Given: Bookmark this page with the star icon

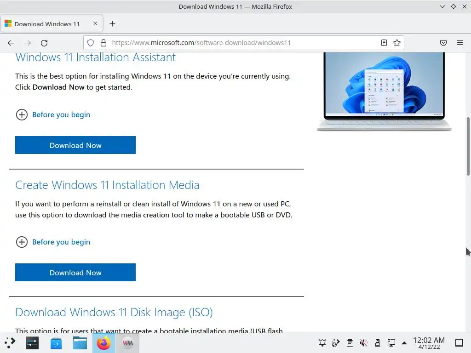Looking at the screenshot, I should coord(397,43).
